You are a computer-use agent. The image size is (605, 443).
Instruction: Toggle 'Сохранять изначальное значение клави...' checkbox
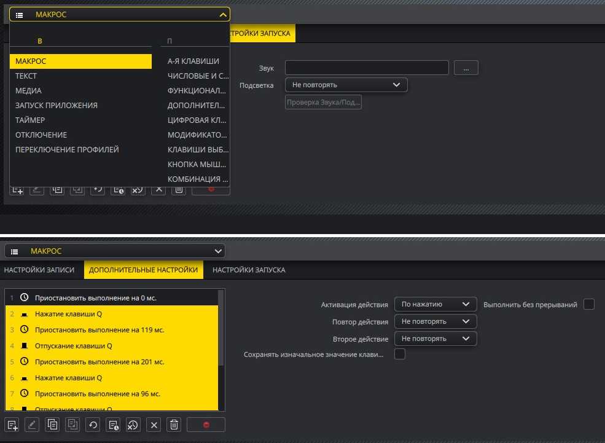pyautogui.click(x=400, y=354)
